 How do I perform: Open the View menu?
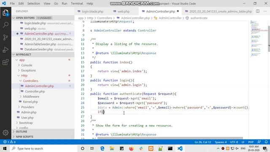pos(47,3)
